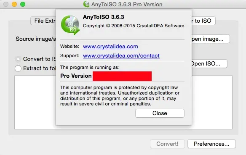The width and height of the screenshot is (246, 155).
Task: Switch to the File Extract tab
Action: pos(43,21)
